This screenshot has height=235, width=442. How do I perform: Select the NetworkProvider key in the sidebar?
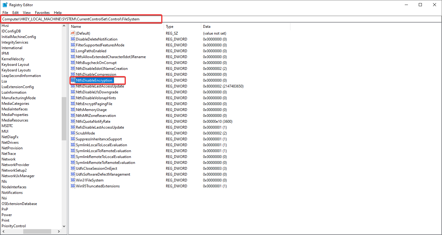(15, 164)
